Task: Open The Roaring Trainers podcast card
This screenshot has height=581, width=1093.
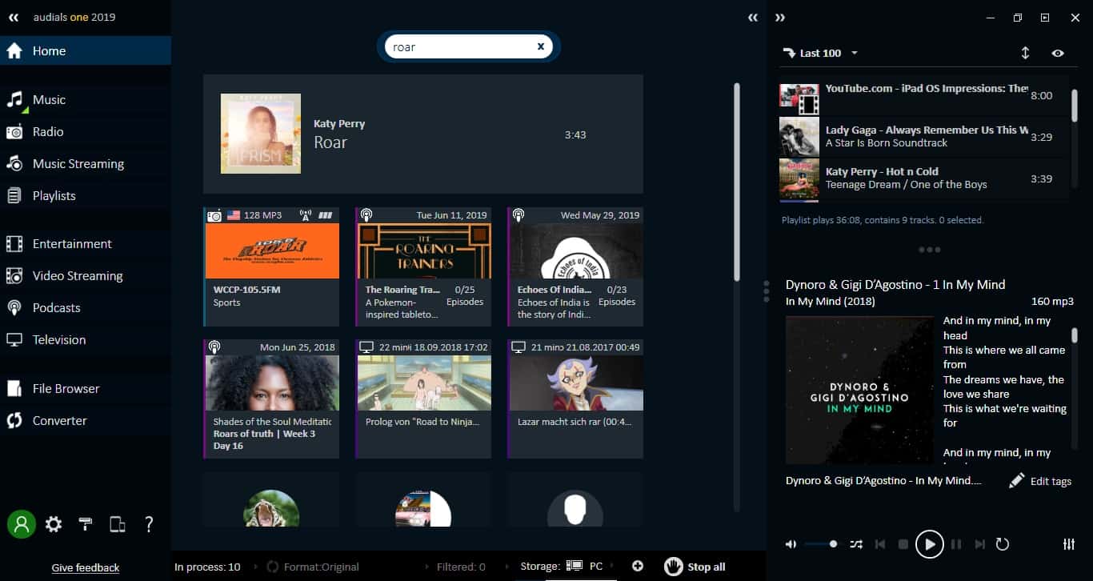Action: (423, 266)
